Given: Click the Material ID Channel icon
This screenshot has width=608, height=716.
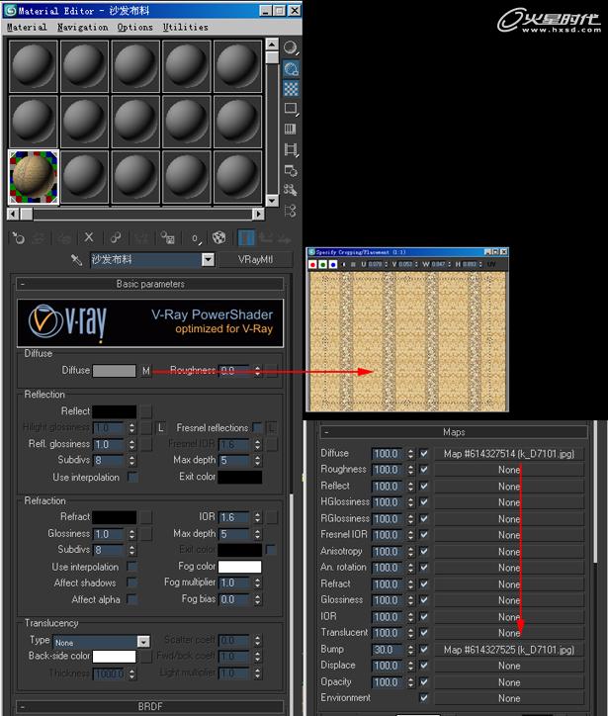Looking at the screenshot, I should pos(196,238).
